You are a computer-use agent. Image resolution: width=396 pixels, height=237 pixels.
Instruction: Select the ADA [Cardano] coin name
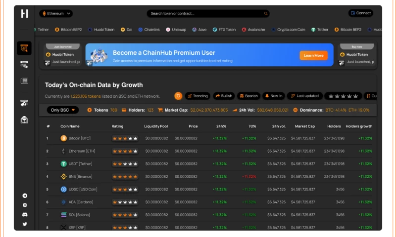tap(81, 202)
